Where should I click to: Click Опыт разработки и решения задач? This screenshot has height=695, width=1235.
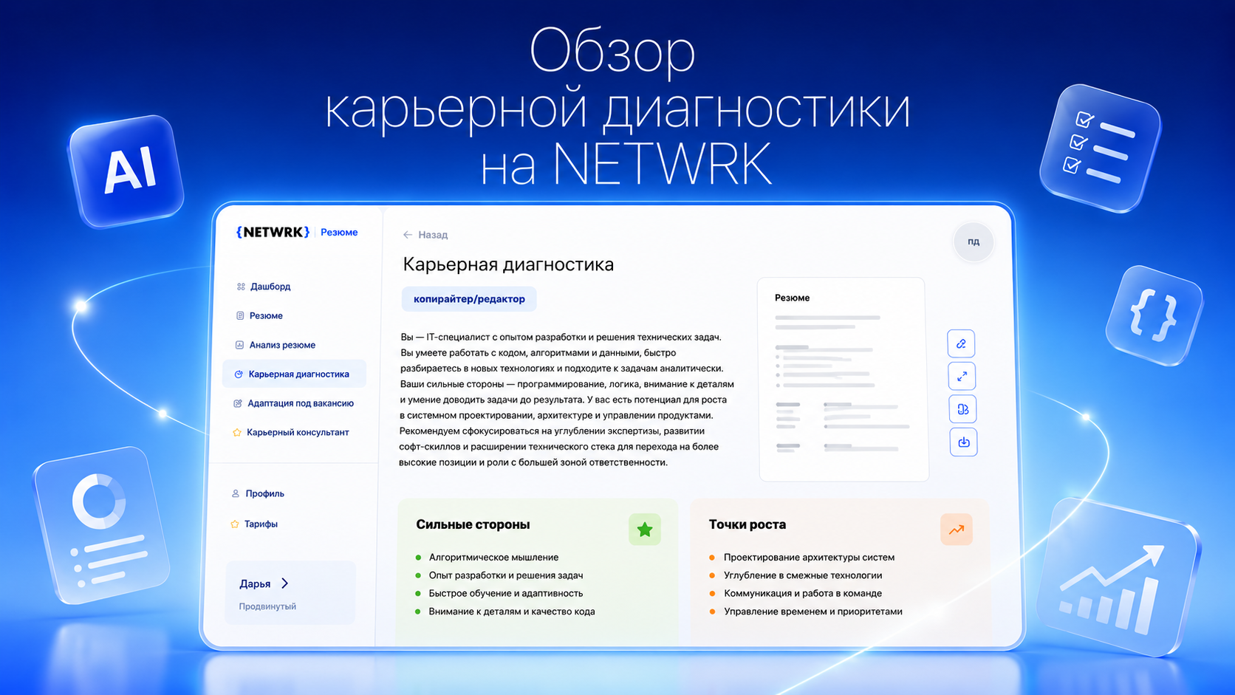506,575
